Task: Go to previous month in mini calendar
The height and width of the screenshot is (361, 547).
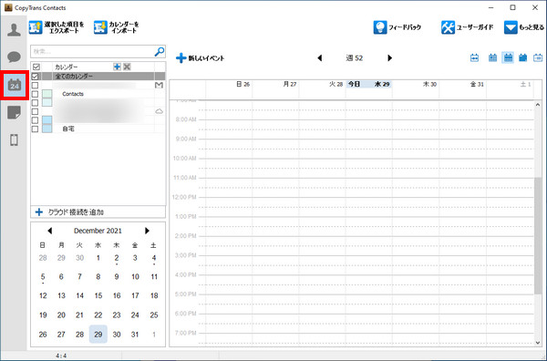Action: (x=49, y=231)
